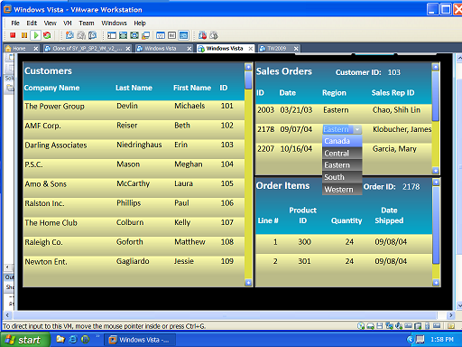Click the Quick Switch mode icon
Image resolution: width=462 pixels, height=347 pixels.
tap(123, 35)
